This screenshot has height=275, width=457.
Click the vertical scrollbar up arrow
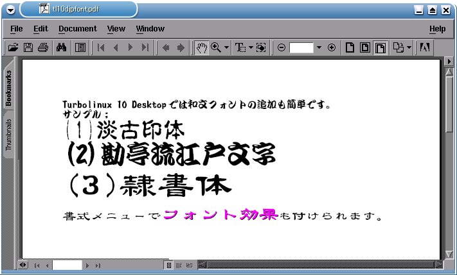449,72
